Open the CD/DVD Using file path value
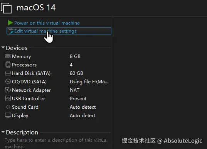The height and width of the screenshot is (149, 207). click(89, 82)
